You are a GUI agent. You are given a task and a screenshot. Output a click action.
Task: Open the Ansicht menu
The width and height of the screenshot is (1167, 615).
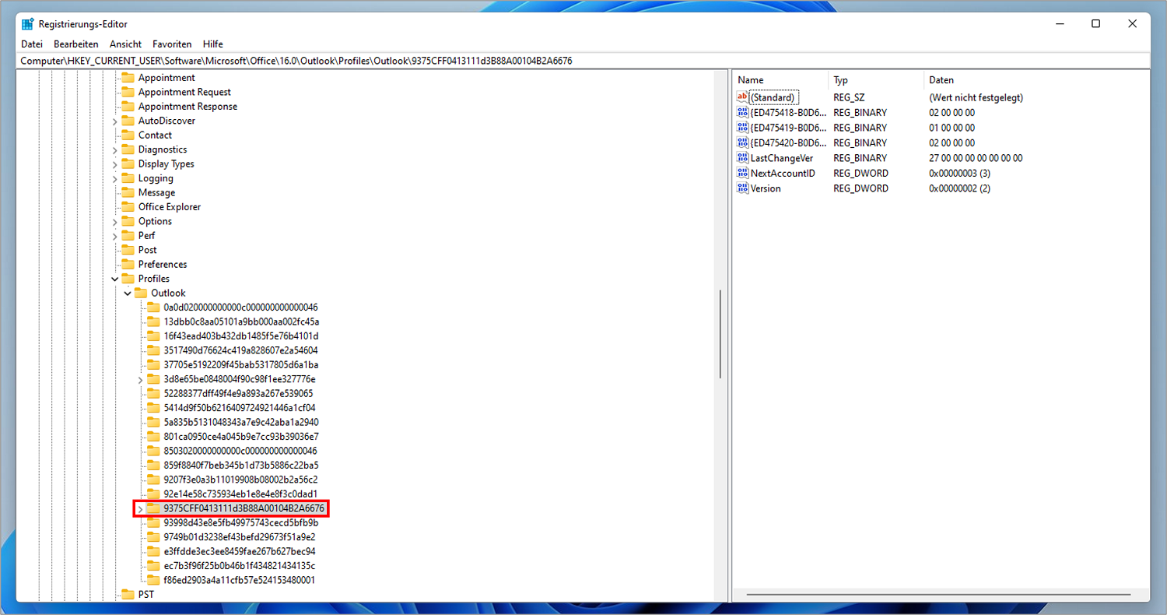125,44
